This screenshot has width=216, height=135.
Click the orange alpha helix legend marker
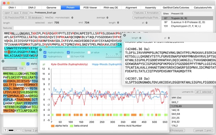pyautogui.click(x=53, y=126)
